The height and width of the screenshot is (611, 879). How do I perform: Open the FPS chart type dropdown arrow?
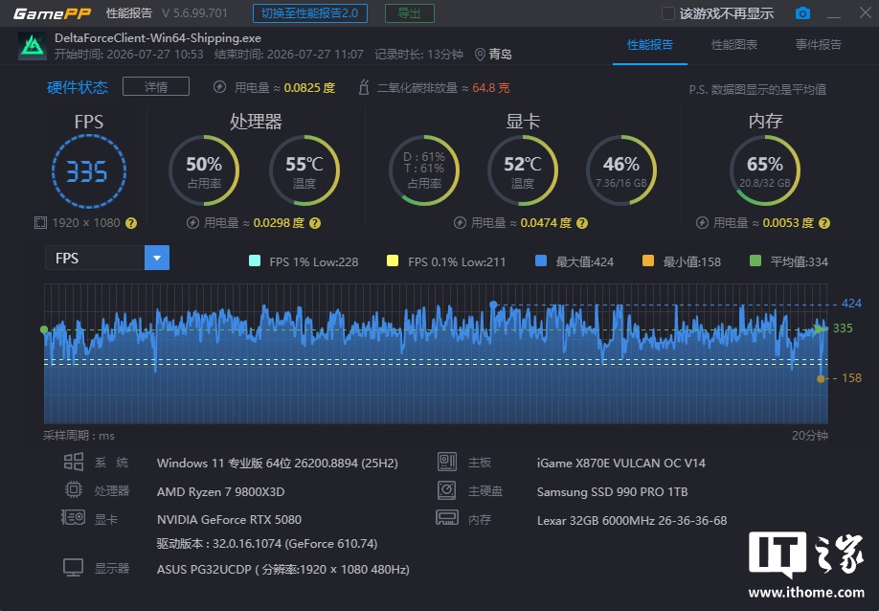click(157, 258)
